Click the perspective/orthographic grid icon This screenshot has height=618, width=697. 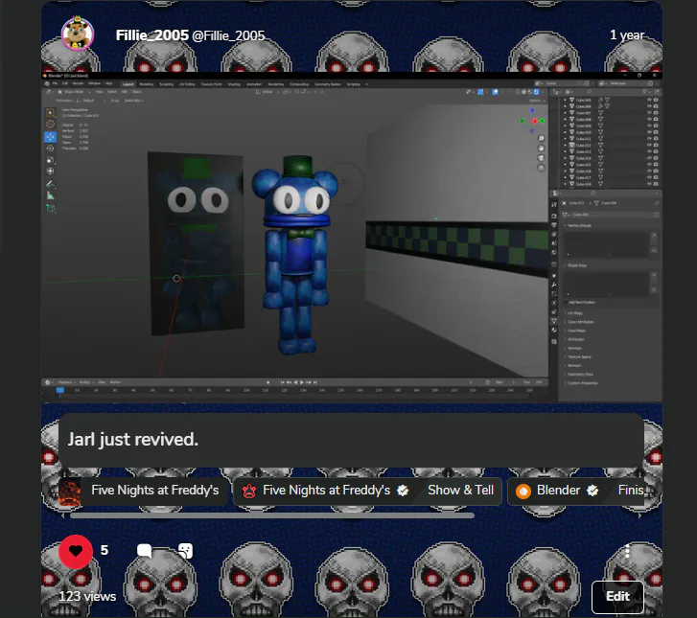(x=541, y=168)
